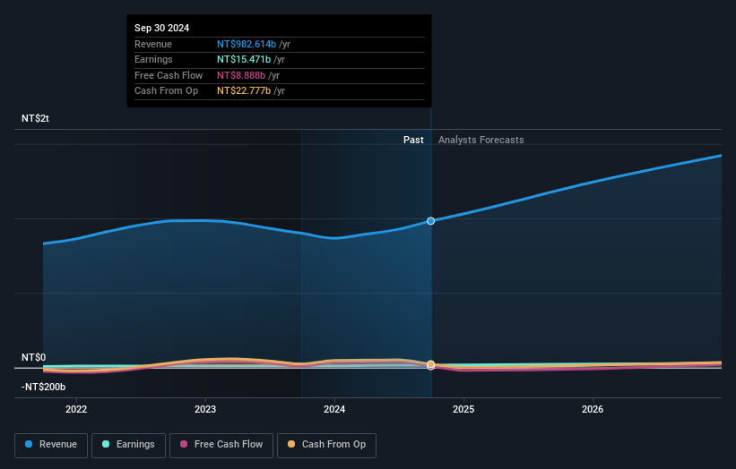Viewport: 736px width, 469px height.
Task: Select the Cash From Op marker near zero
Action: point(430,364)
